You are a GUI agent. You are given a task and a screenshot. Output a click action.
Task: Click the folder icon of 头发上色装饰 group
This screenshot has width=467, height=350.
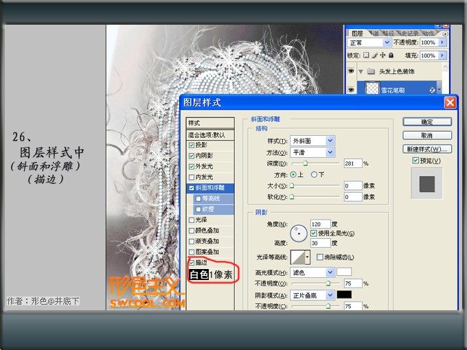click(x=371, y=71)
